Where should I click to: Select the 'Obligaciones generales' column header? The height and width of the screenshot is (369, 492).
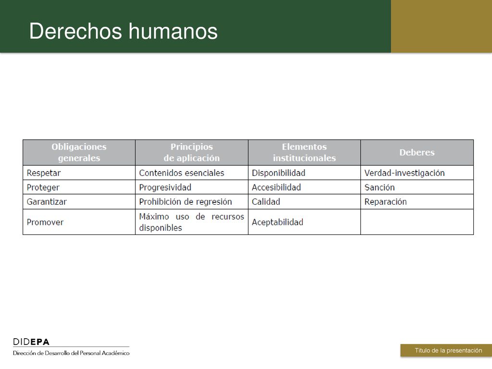point(79,152)
